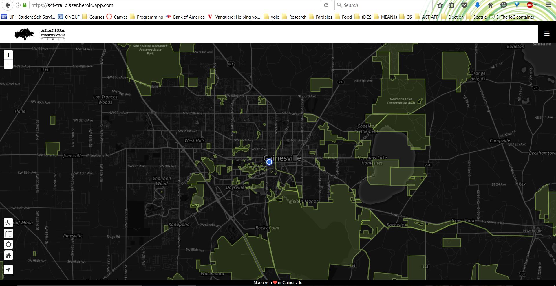Reload the page with the refresh icon
The image size is (556, 286).
(x=326, y=5)
